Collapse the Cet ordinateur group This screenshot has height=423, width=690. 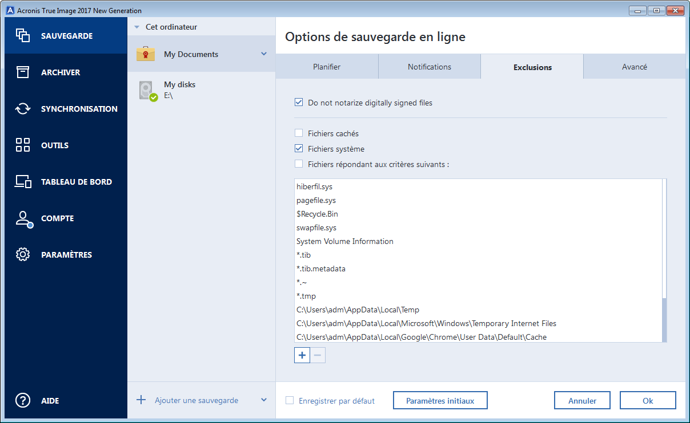[135, 26]
